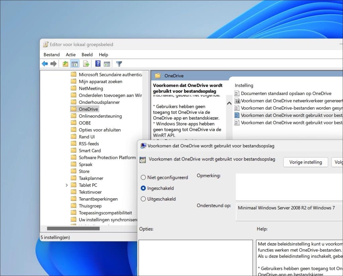Click the Ondersteund op requirements text box
This screenshot has height=276, width=343.
click(x=289, y=212)
